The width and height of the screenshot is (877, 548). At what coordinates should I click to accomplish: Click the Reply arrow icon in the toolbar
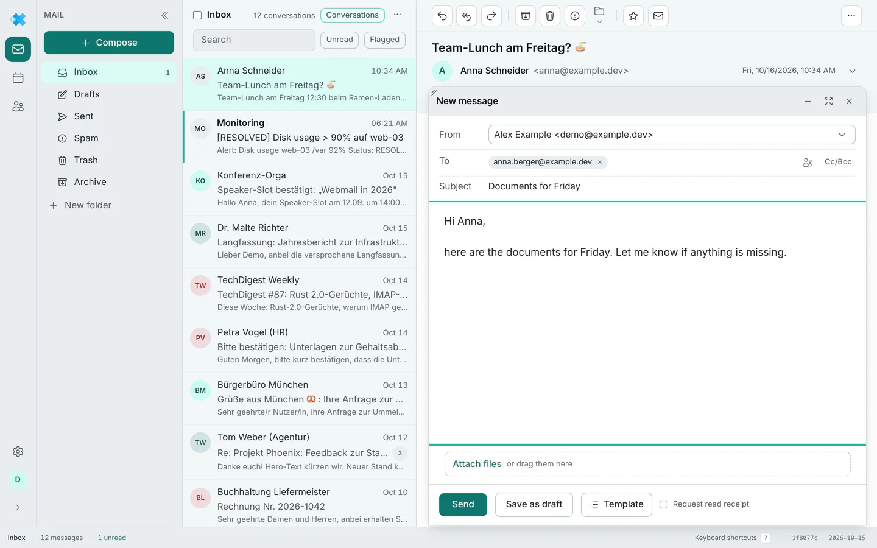pyautogui.click(x=442, y=16)
